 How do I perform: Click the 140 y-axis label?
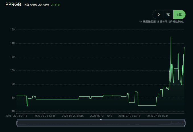(12, 43)
